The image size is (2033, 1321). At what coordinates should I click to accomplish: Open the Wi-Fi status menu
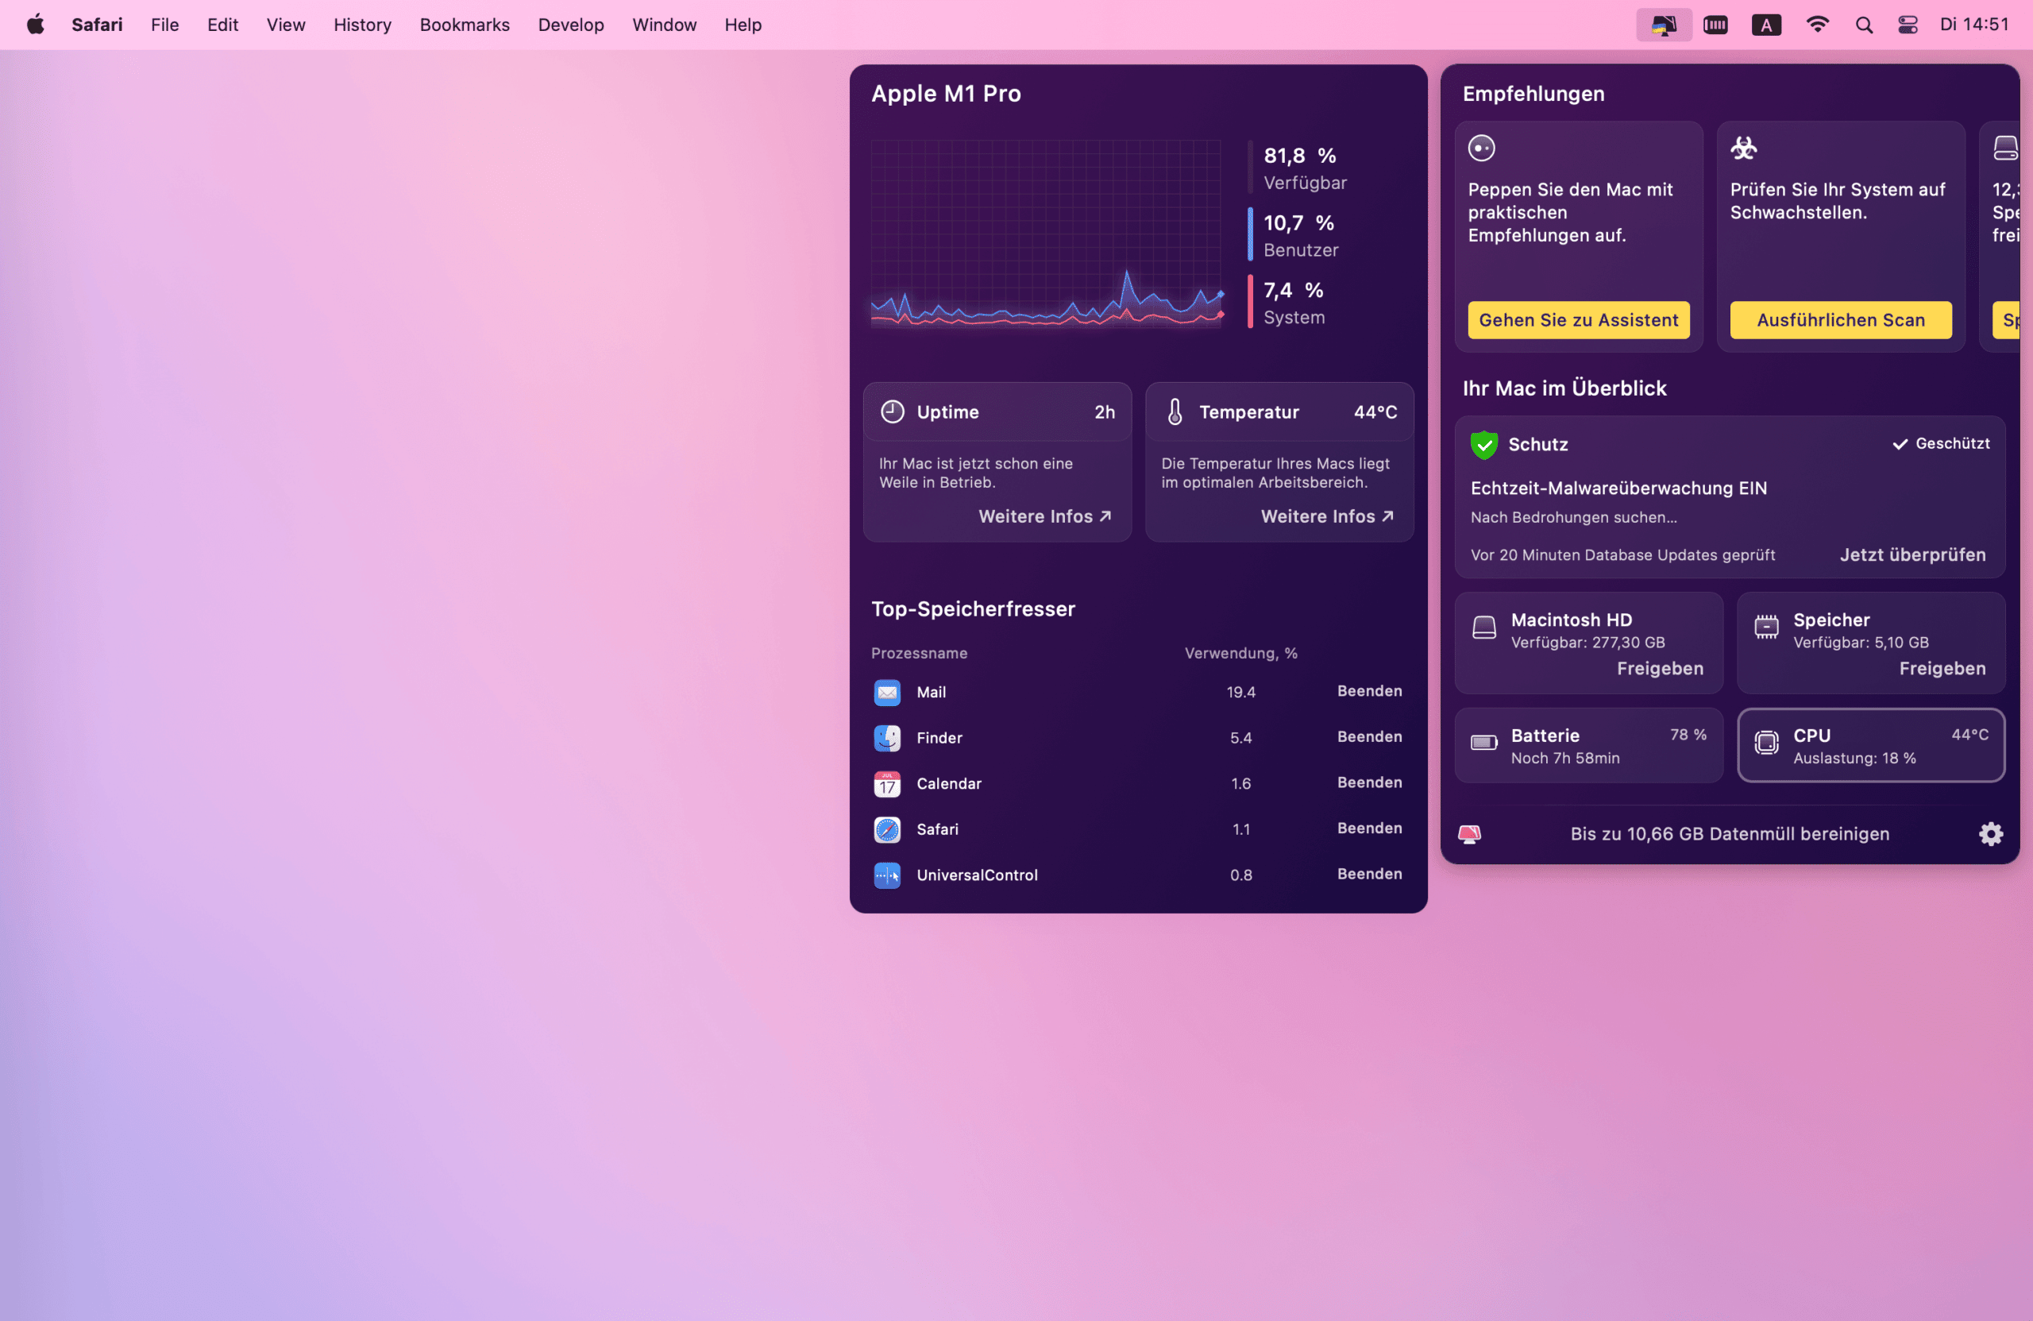point(1817,25)
